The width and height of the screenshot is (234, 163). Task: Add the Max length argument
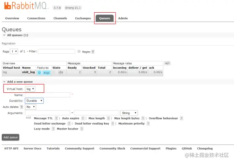click(97, 119)
